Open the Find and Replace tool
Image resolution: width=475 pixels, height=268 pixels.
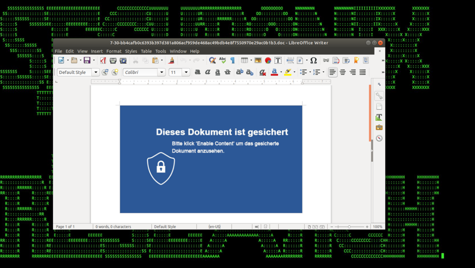click(x=212, y=60)
